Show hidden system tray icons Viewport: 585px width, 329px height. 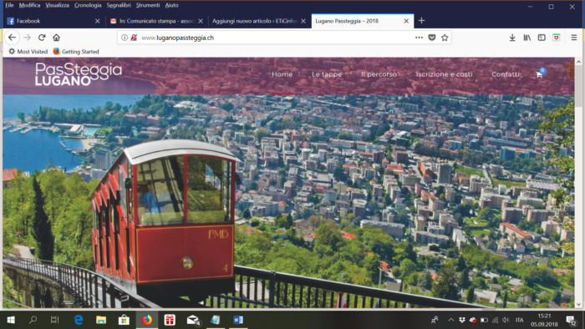[451, 320]
